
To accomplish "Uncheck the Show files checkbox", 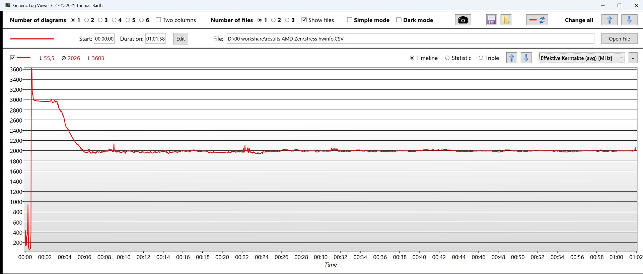I will (304, 20).
